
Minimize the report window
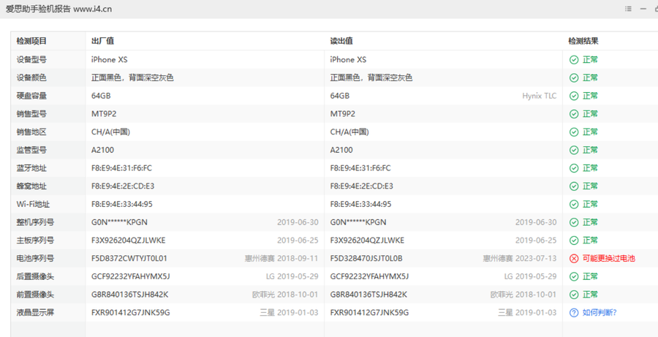click(x=644, y=9)
